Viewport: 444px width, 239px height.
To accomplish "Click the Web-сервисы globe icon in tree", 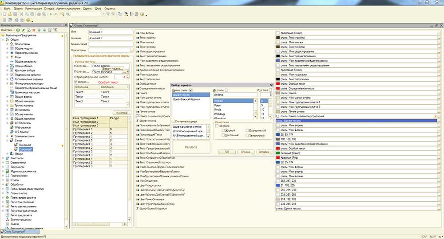I will pyautogui.click(x=12, y=127).
